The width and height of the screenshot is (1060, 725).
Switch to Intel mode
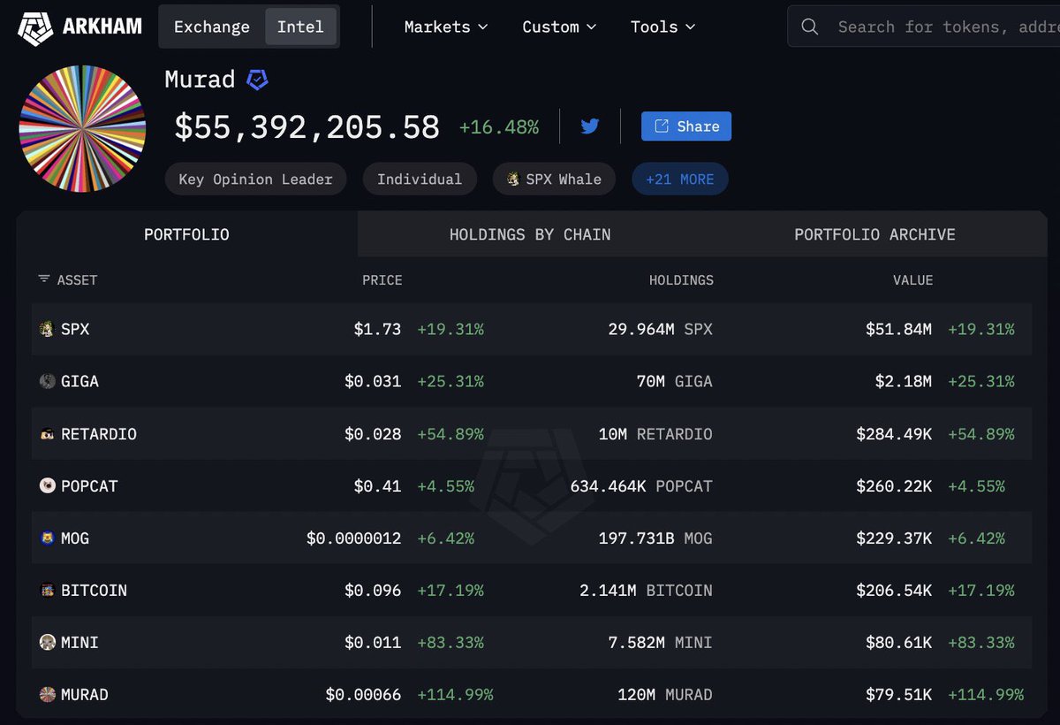300,27
